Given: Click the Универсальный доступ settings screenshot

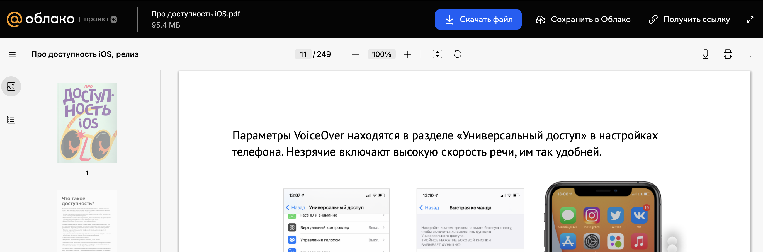Looking at the screenshot, I should coord(336,220).
